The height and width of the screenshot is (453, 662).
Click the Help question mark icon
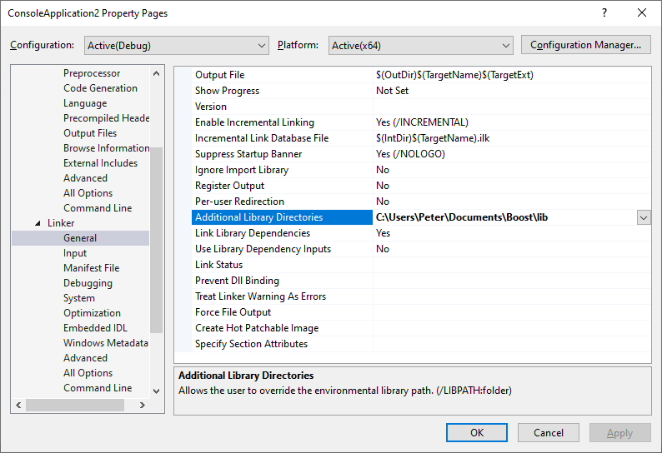click(604, 13)
